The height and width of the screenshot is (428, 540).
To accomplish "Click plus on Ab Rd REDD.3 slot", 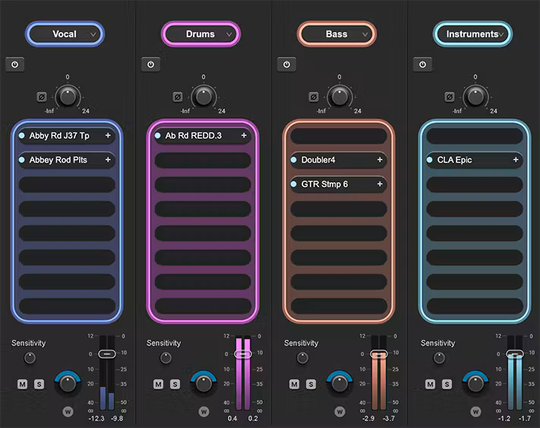I will 244,136.
